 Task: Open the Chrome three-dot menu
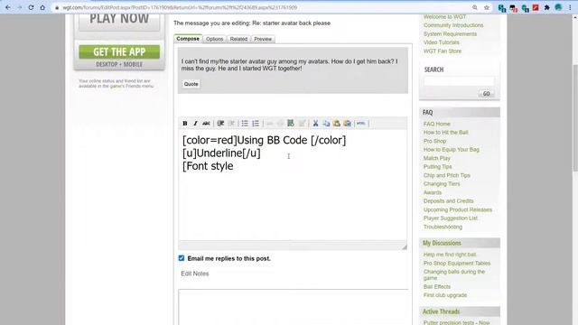pos(570,7)
